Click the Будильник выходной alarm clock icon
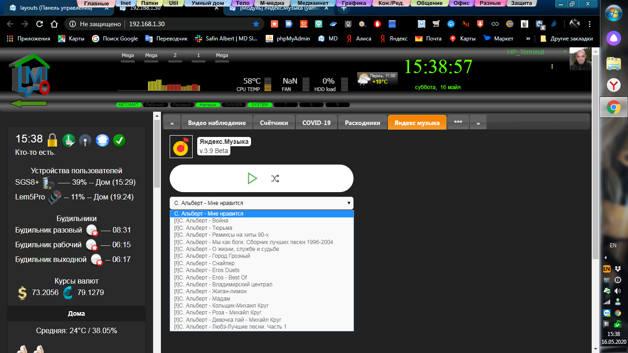The image size is (628, 353). click(96, 260)
